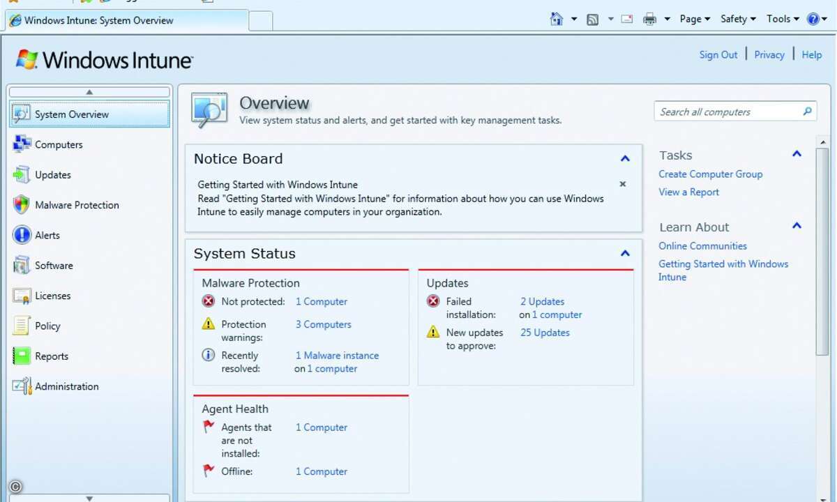Open System Overview in sidebar
The image size is (837, 502).
[89, 114]
